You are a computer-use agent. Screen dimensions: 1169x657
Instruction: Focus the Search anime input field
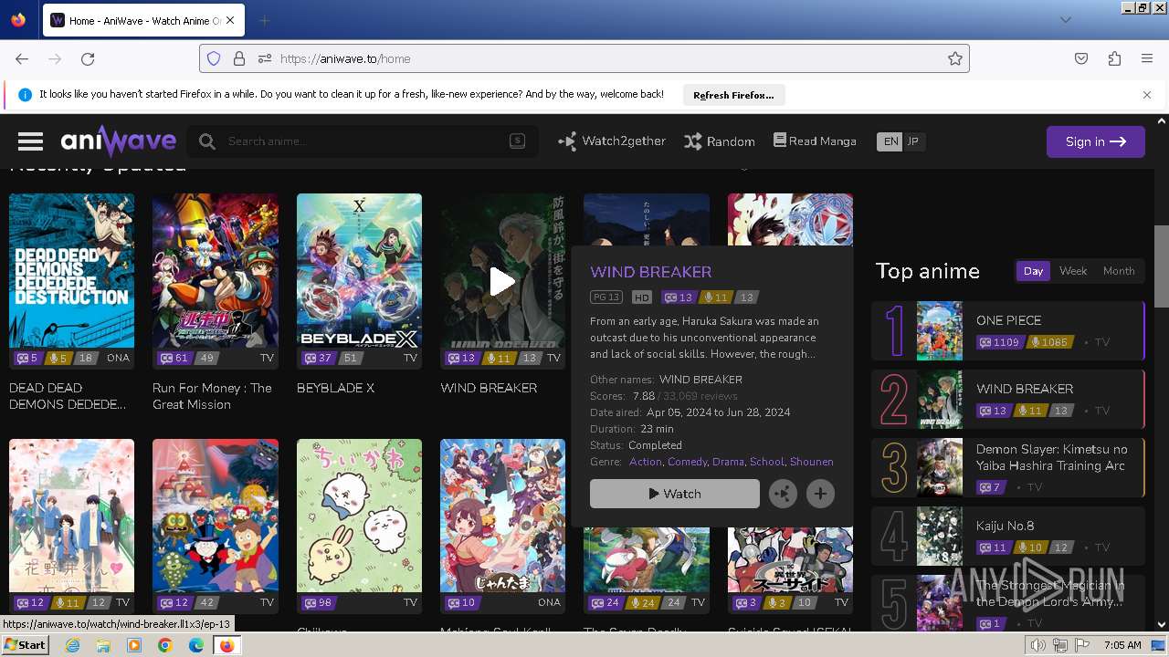363,141
